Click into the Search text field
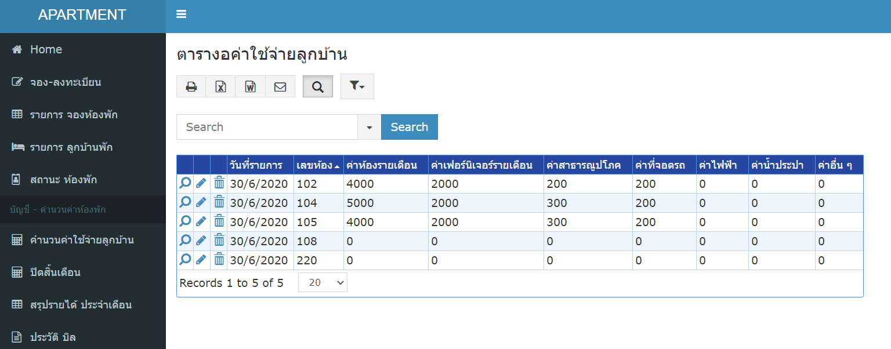 (267, 127)
